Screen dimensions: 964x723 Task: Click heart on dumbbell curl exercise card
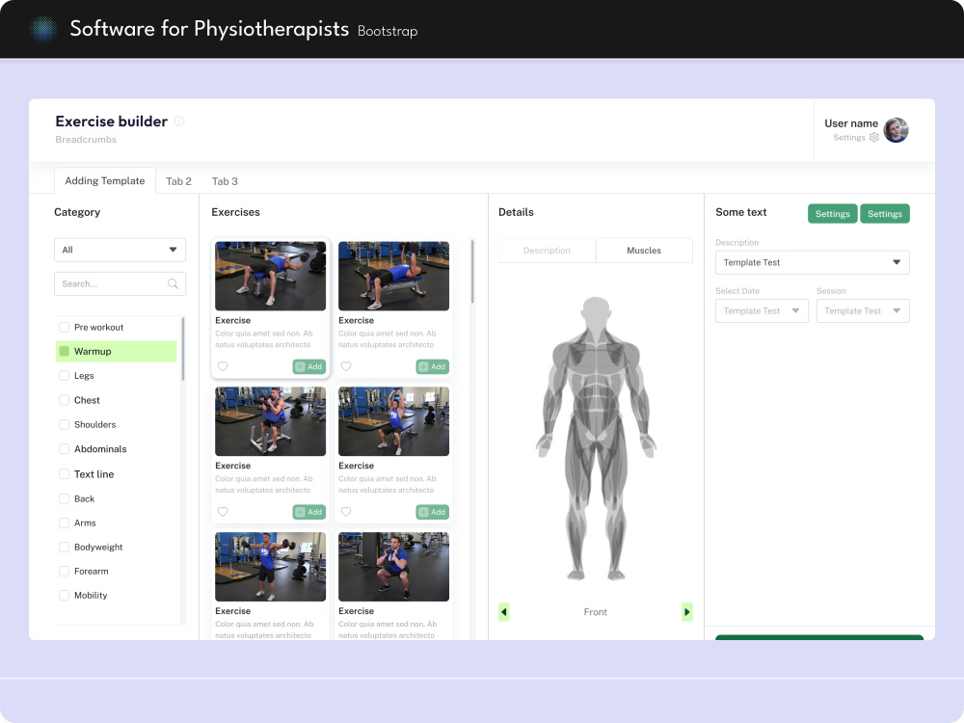[x=224, y=512]
